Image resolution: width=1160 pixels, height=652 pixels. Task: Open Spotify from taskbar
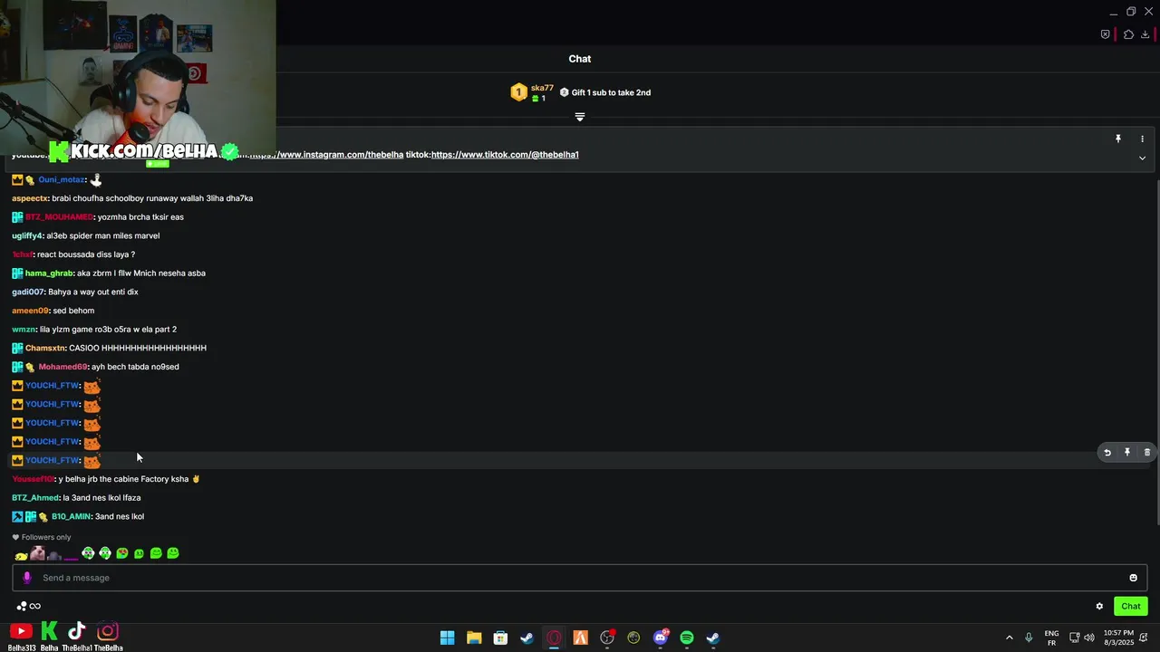[687, 638]
